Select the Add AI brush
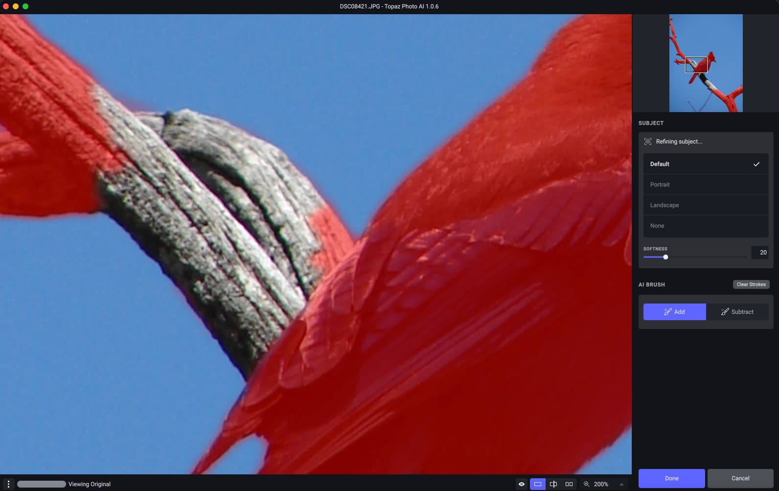 click(674, 312)
